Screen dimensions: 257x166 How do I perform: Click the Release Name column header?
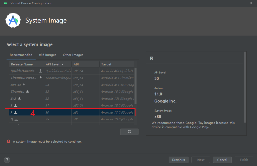(x=26, y=64)
